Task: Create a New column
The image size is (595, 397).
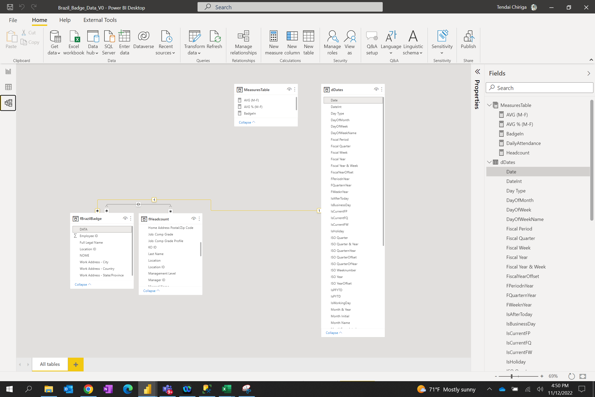Action: (292, 43)
